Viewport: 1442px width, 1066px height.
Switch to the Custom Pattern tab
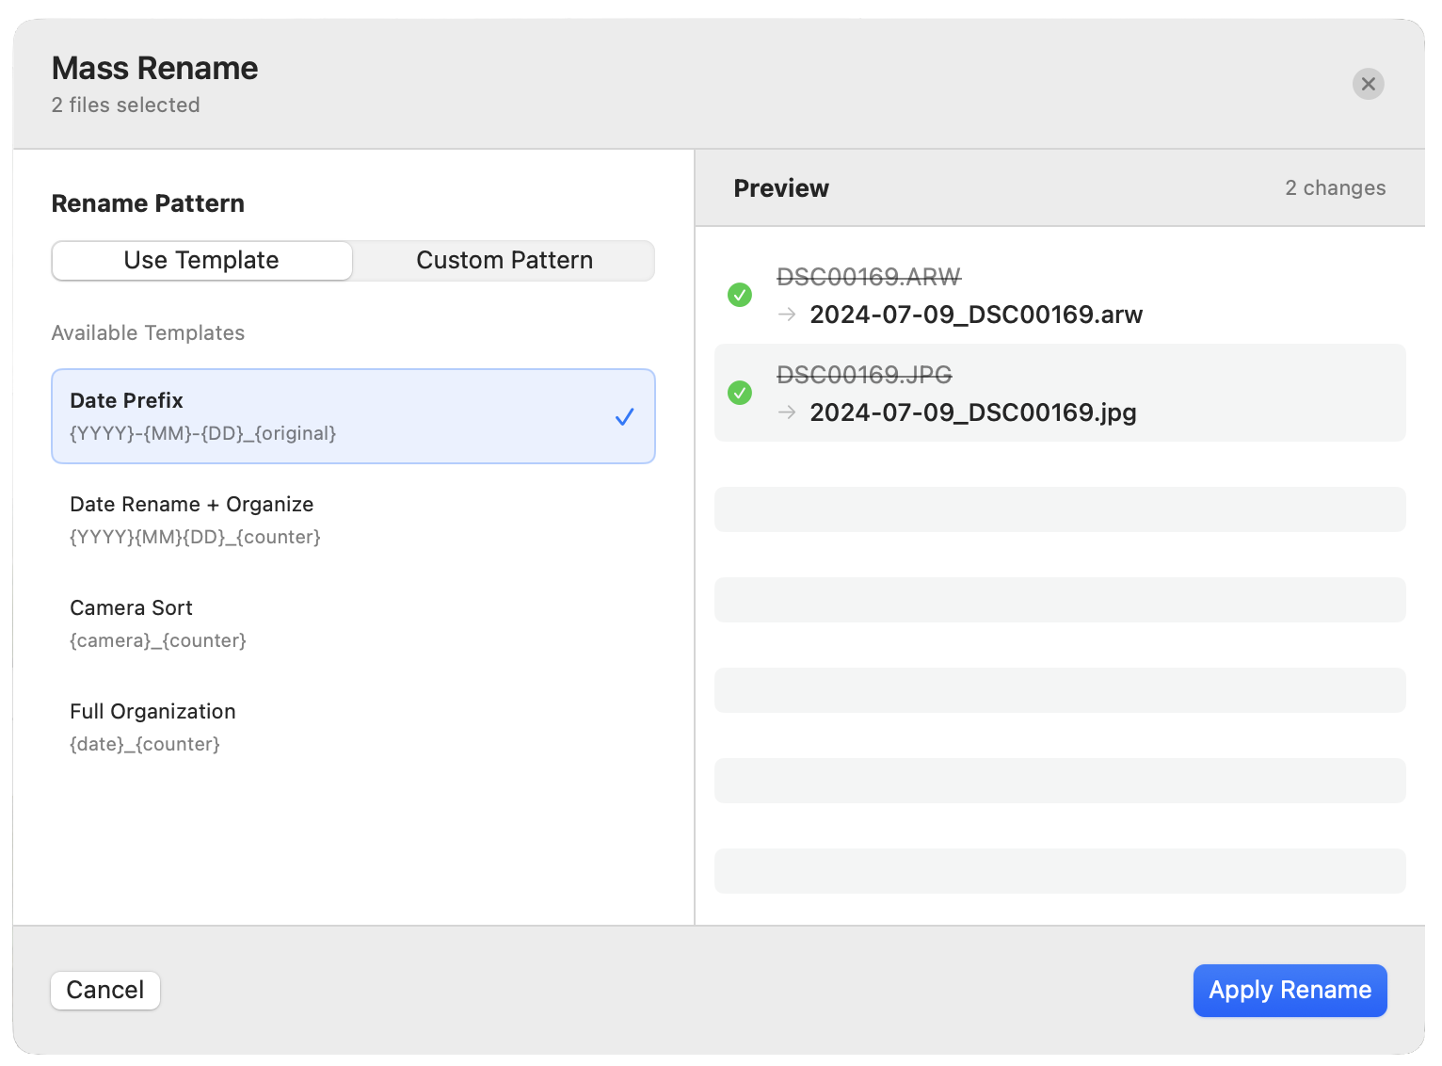pos(504,261)
